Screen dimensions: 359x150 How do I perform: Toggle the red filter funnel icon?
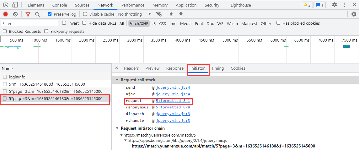click(x=28, y=14)
